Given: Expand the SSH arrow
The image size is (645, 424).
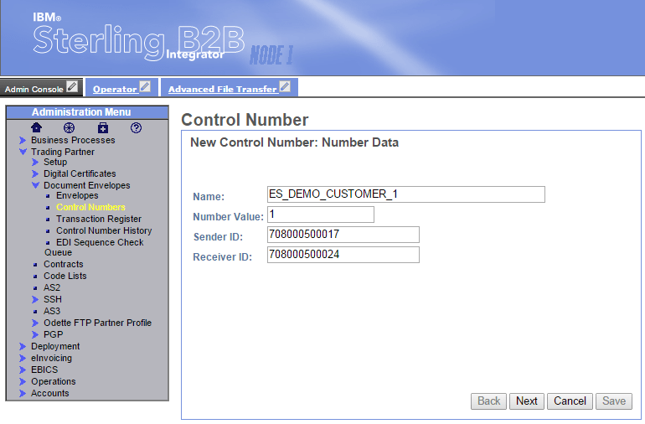Looking at the screenshot, I should pyautogui.click(x=35, y=299).
